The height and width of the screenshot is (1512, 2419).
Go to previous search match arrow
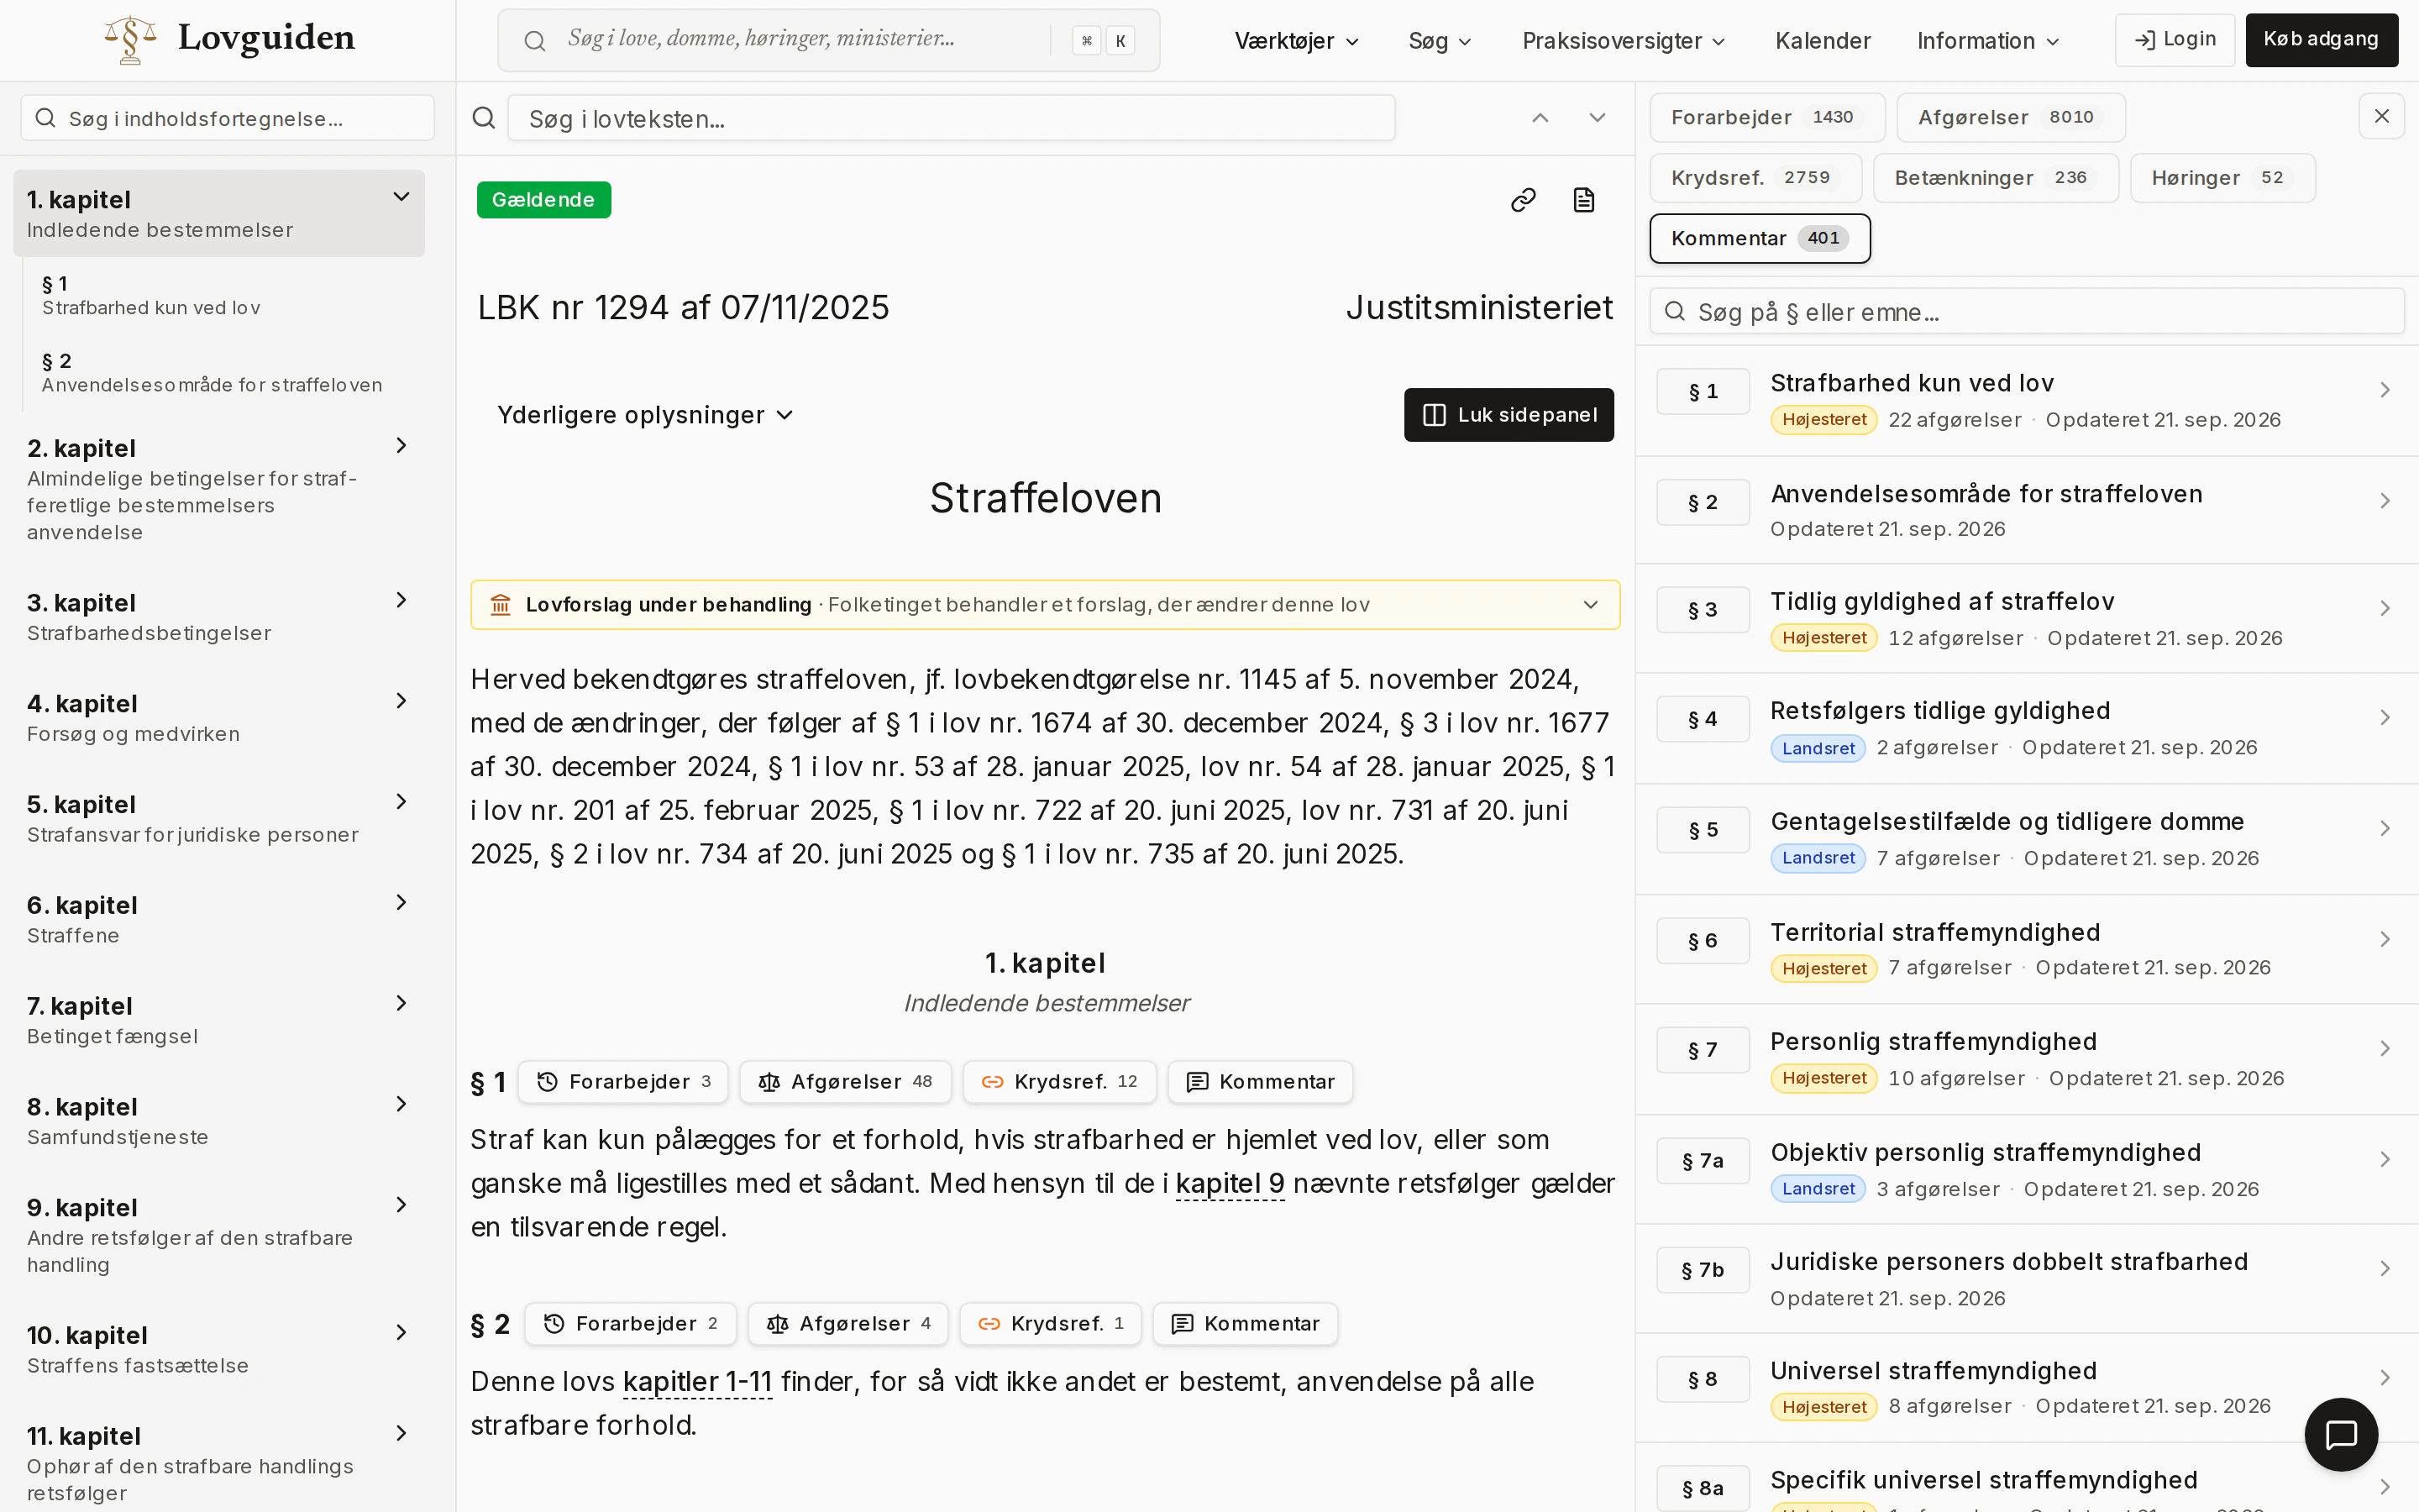pos(1540,118)
